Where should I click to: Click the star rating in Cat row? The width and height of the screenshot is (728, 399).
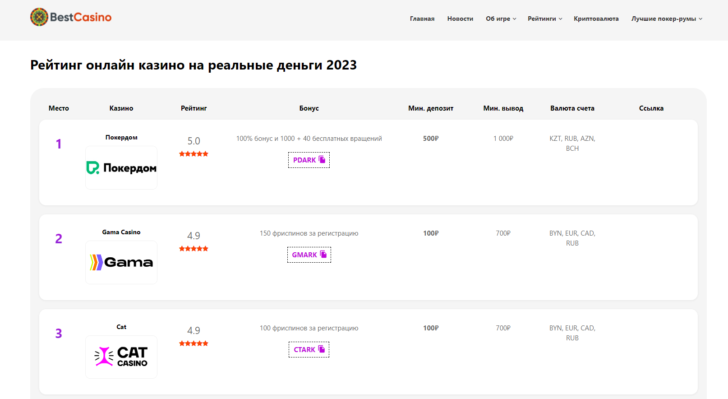click(194, 343)
